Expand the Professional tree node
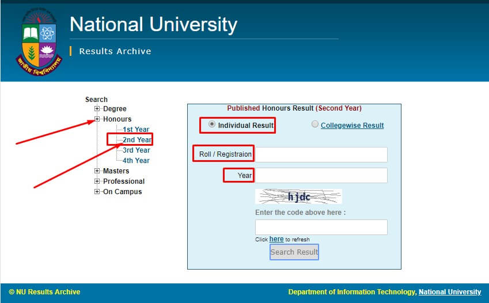489x303 pixels. (x=97, y=181)
